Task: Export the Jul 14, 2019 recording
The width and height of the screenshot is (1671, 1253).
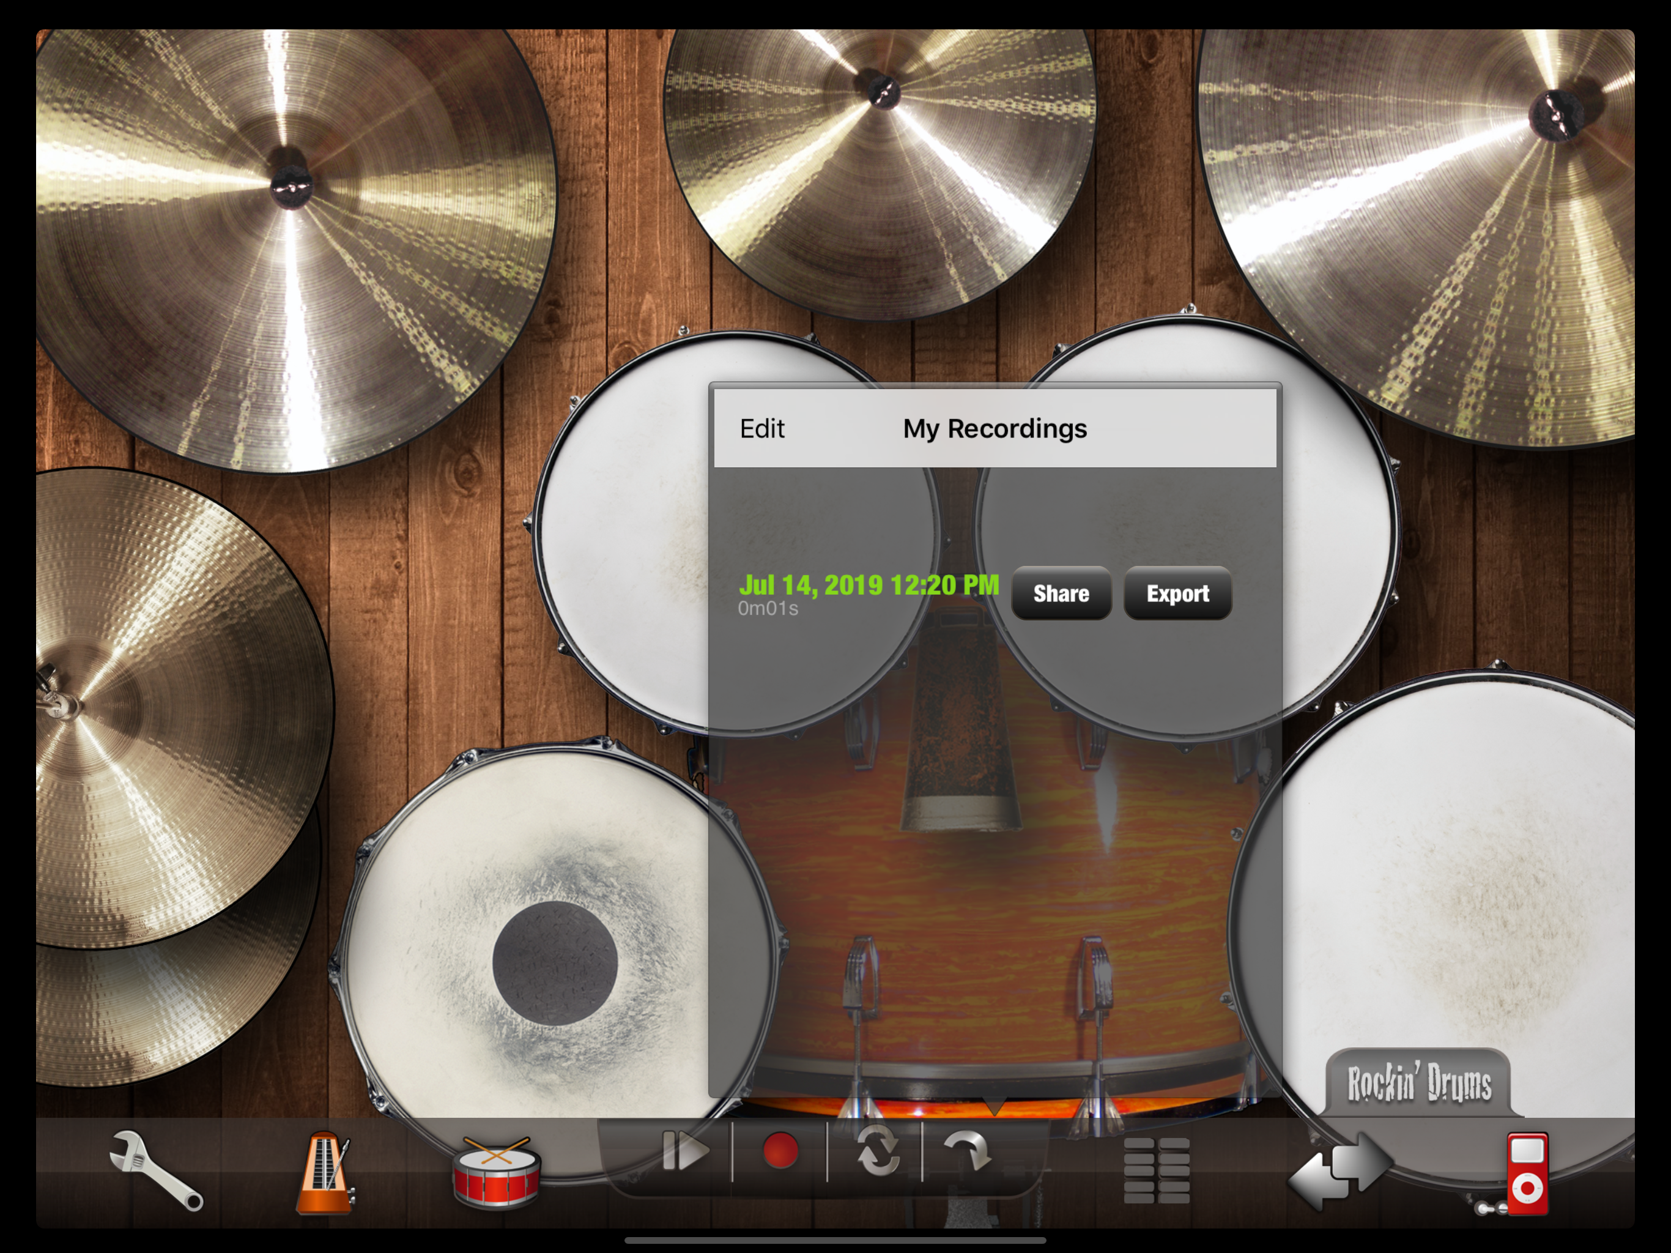Action: click(1177, 593)
